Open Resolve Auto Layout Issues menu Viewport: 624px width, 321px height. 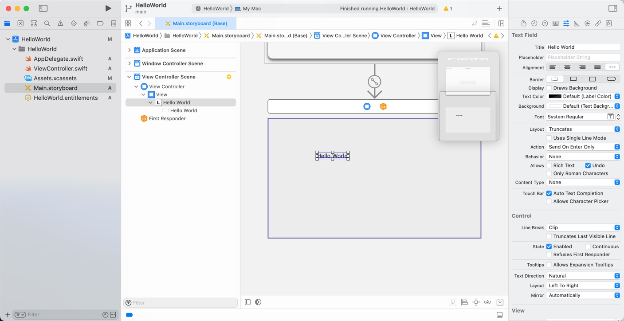(487, 302)
